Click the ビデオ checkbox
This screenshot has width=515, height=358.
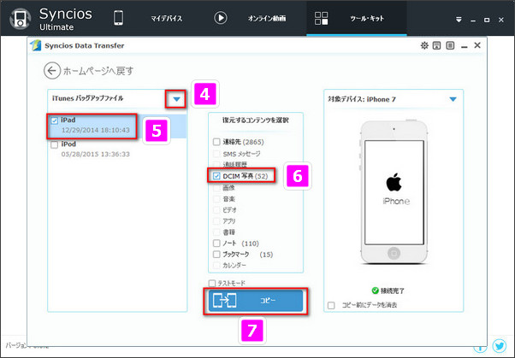coord(216,210)
